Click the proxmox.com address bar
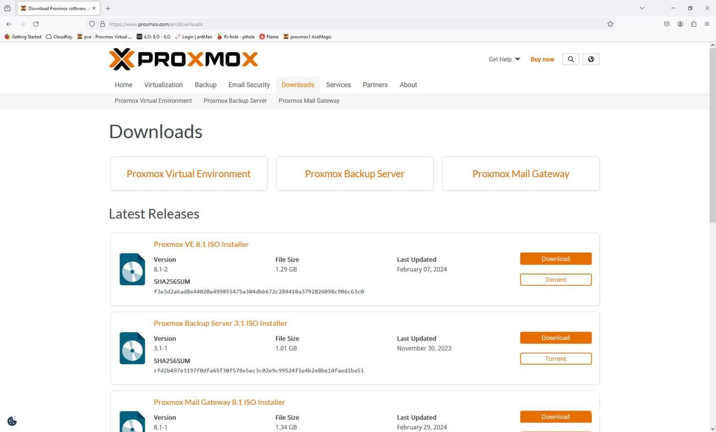 tap(352, 24)
